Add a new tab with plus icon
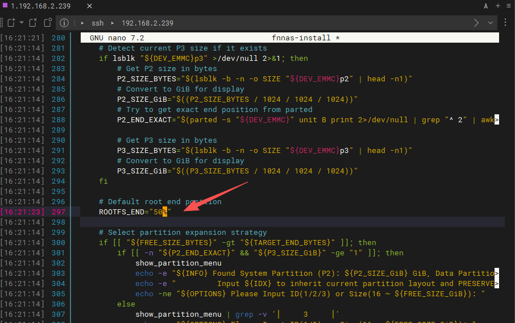The width and height of the screenshot is (515, 323). (x=498, y=6)
